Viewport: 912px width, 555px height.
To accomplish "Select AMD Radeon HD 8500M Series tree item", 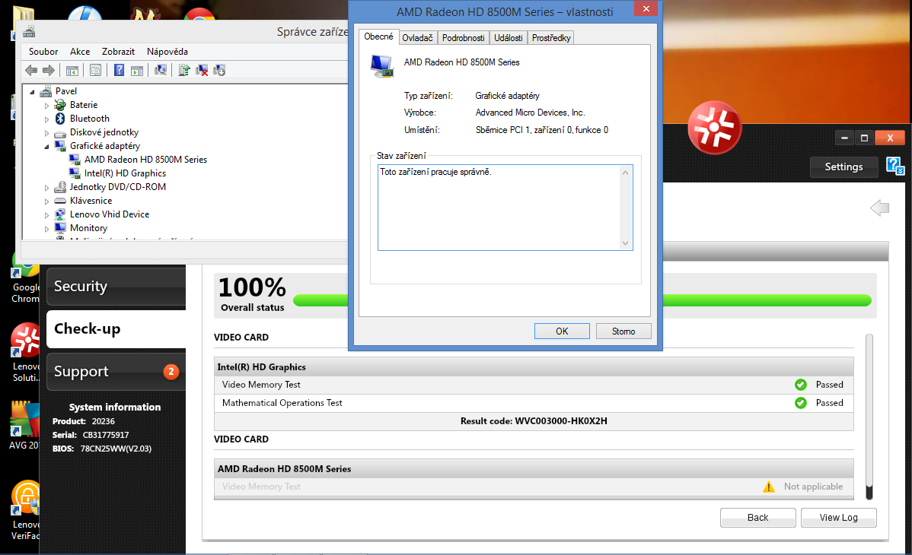I will pos(145,159).
